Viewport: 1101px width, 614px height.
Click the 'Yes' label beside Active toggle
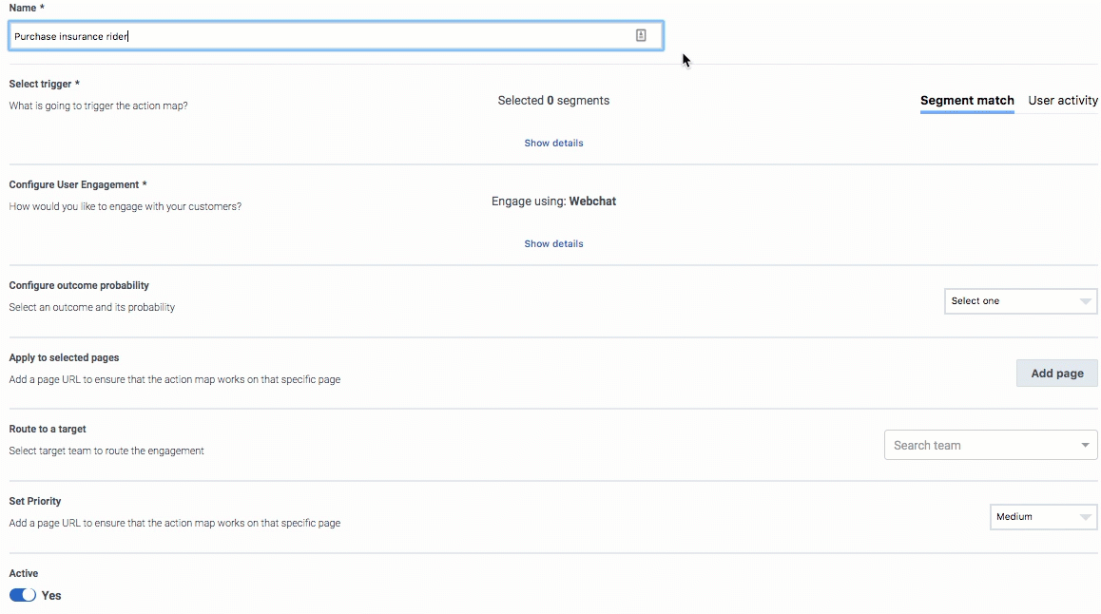click(51, 596)
